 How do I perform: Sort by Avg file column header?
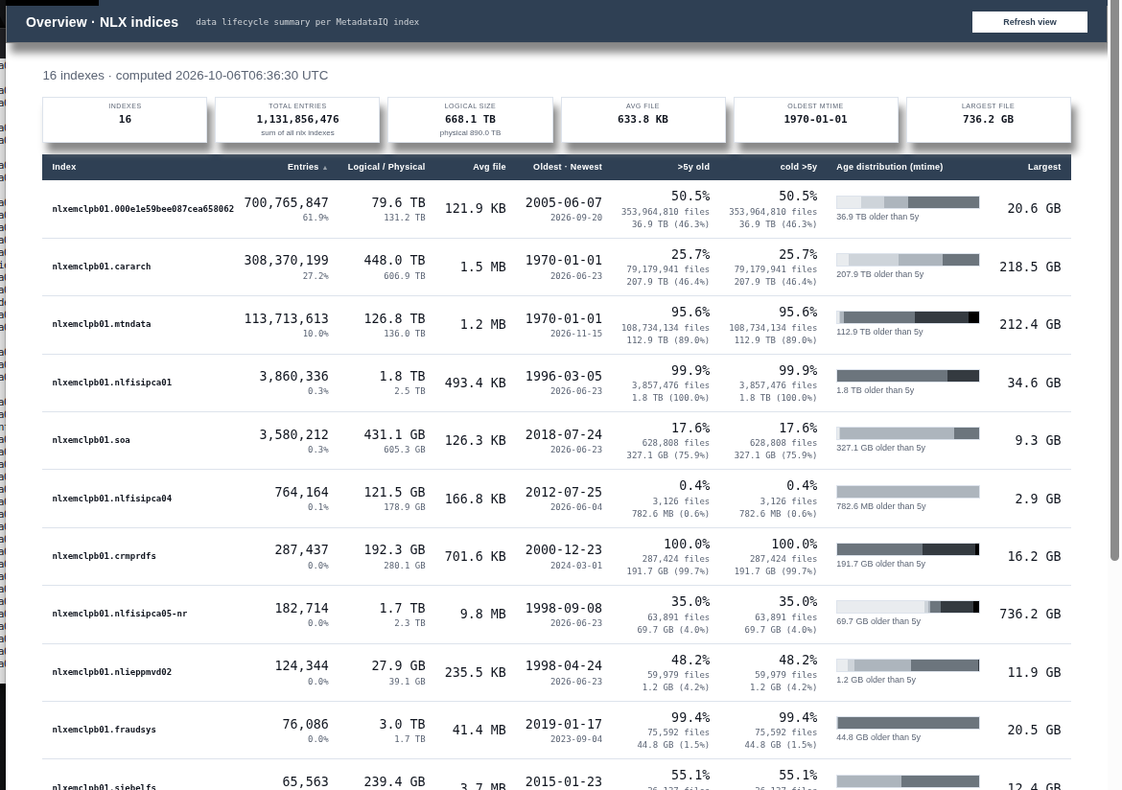tap(489, 167)
